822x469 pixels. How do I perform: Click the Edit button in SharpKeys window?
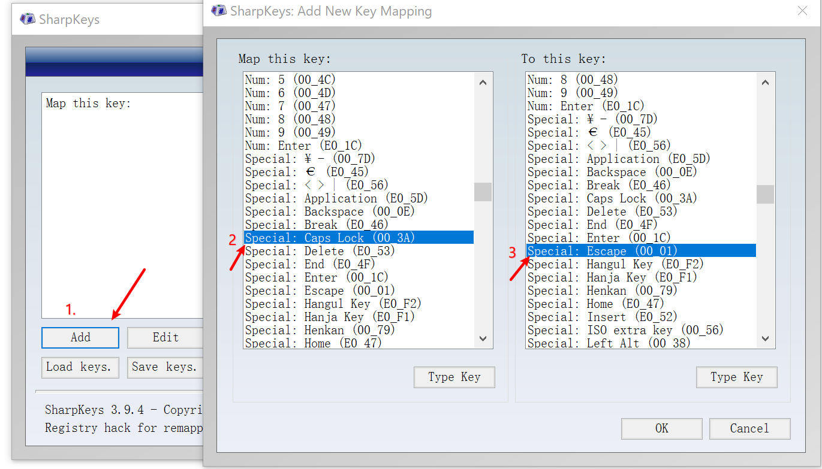coord(165,337)
